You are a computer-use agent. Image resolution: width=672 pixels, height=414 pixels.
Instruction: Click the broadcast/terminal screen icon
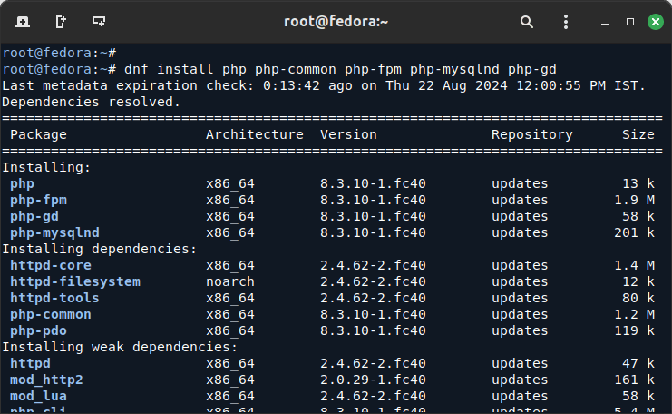coord(99,21)
